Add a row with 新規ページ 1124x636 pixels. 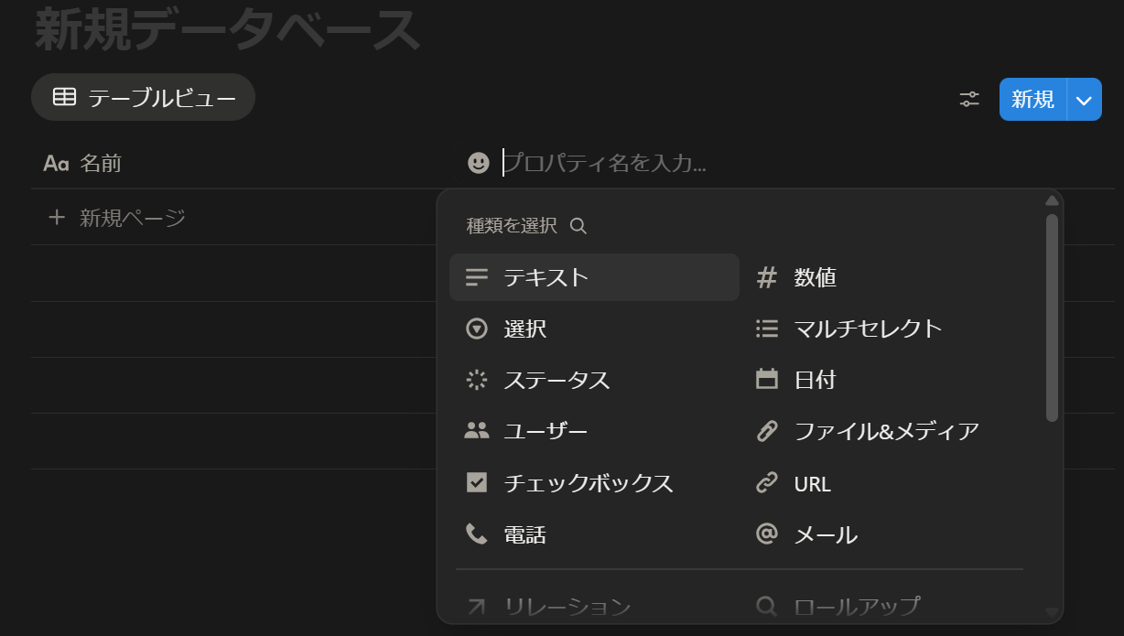pos(116,218)
